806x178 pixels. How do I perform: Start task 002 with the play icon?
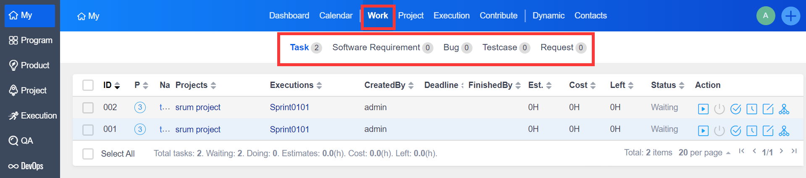[x=703, y=109]
